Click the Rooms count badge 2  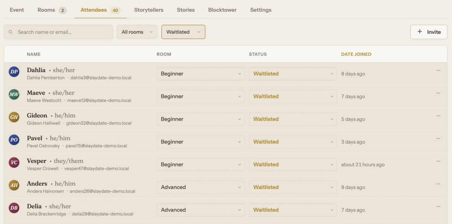coord(63,10)
